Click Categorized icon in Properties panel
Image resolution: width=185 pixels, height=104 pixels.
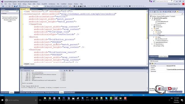pyautogui.click(x=150, y=64)
